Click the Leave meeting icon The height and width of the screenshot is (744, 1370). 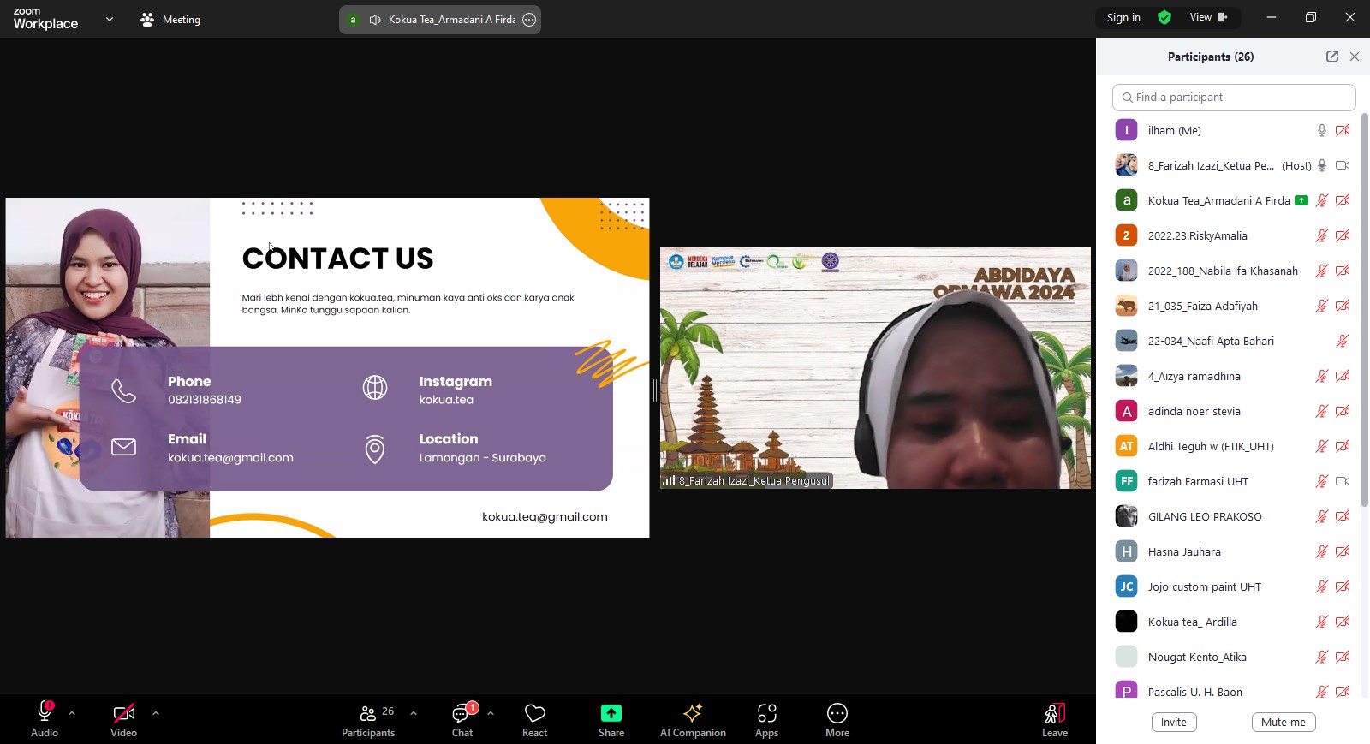tap(1054, 714)
